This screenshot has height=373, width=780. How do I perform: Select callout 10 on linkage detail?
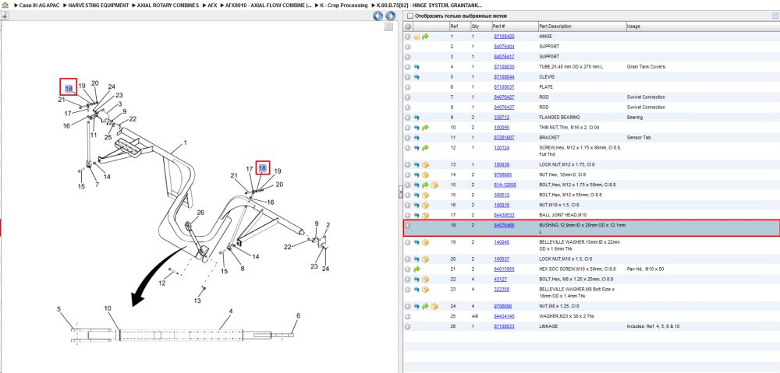pos(108,308)
